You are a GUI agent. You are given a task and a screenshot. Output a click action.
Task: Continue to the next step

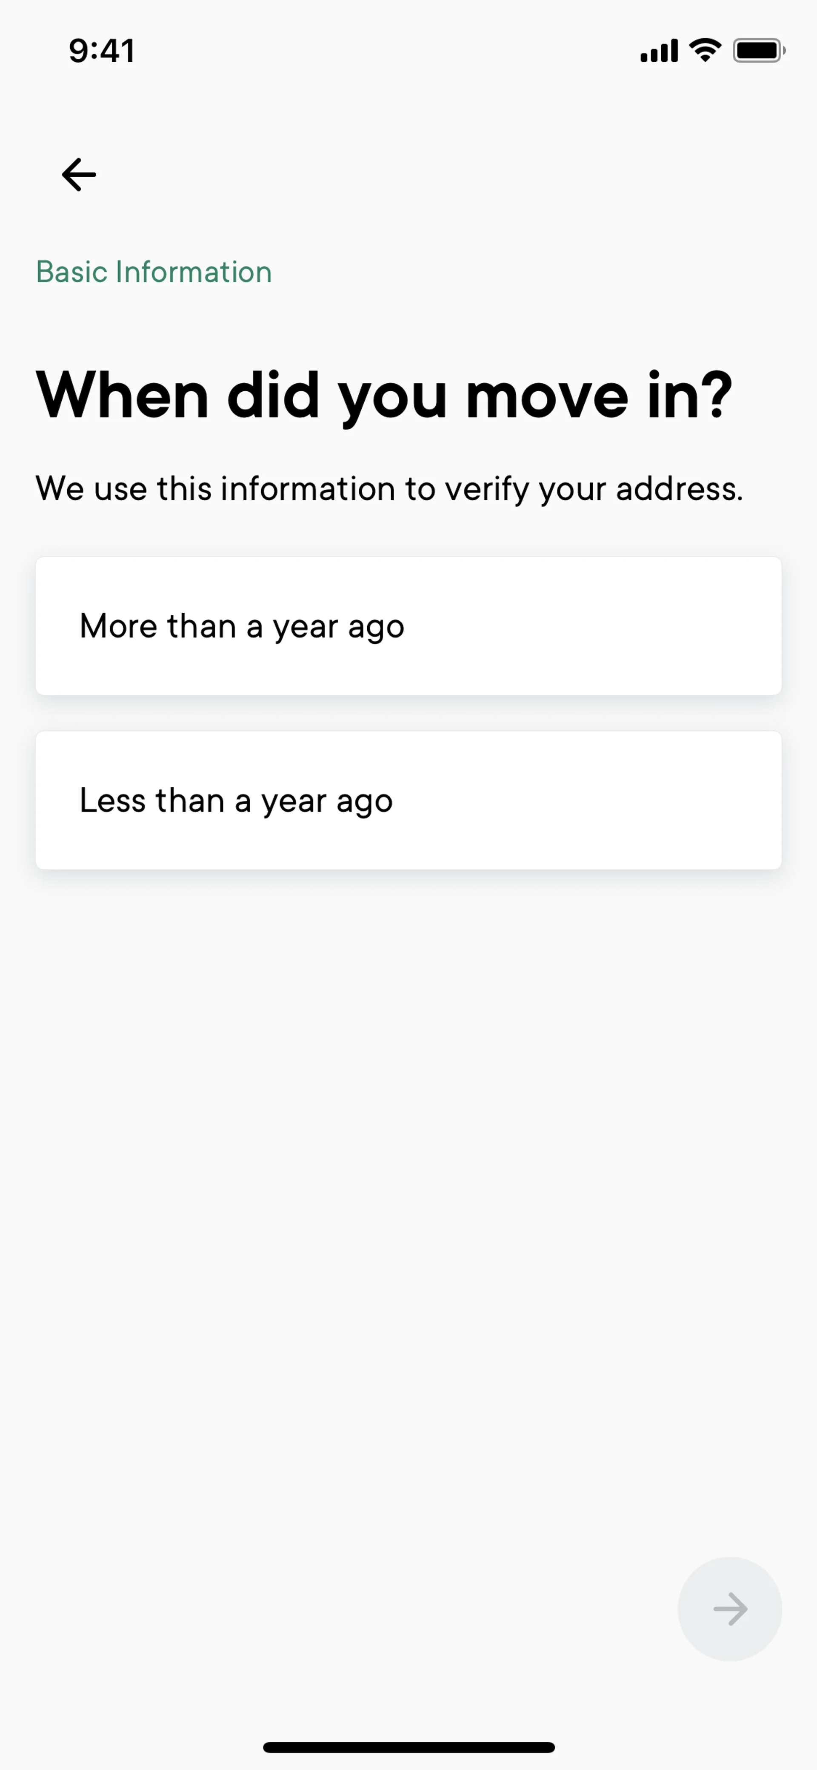pos(730,1609)
